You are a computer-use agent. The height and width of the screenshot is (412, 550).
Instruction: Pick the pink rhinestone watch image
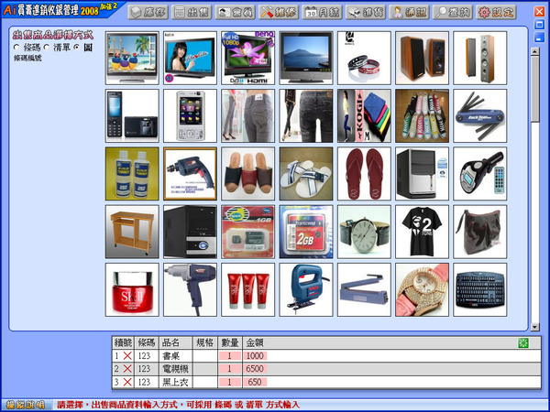[422, 289]
